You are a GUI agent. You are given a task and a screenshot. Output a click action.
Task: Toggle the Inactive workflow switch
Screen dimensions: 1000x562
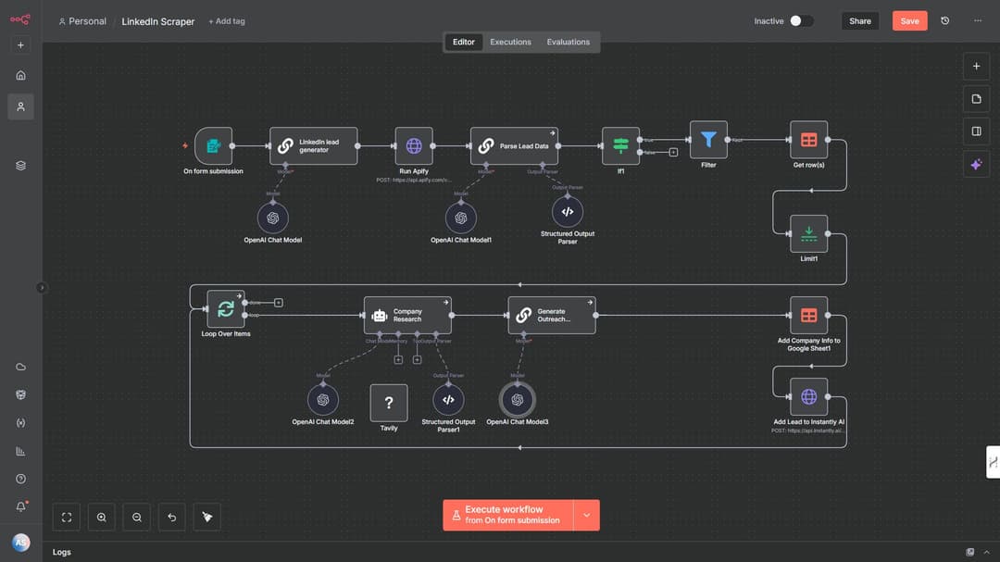pyautogui.click(x=801, y=20)
